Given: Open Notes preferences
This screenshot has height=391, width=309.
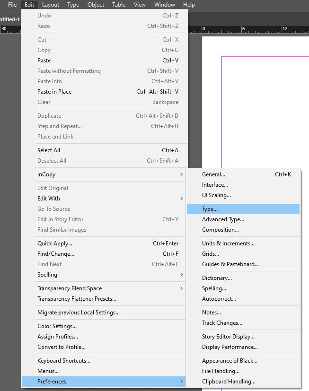Looking at the screenshot, I should pos(243,313).
